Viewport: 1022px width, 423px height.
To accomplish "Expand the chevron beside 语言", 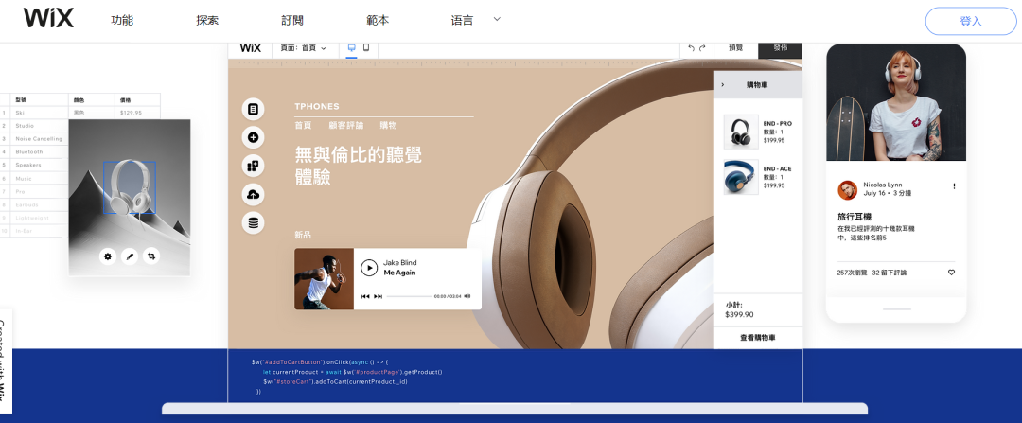I will 497,19.
